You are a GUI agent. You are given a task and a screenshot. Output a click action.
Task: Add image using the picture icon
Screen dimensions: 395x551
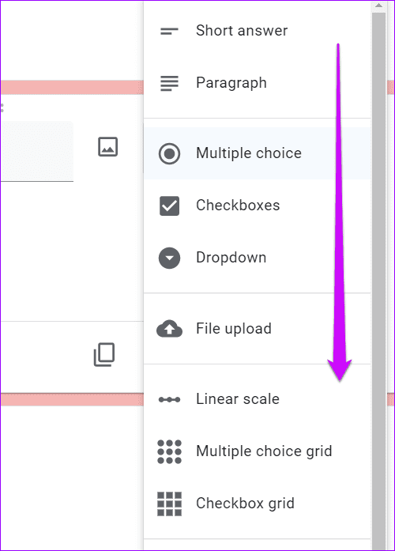tap(107, 146)
